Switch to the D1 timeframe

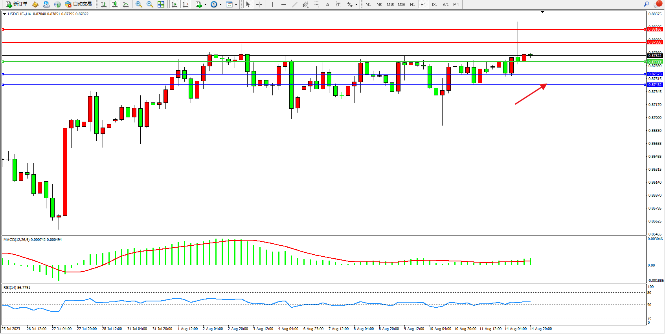(x=434, y=5)
